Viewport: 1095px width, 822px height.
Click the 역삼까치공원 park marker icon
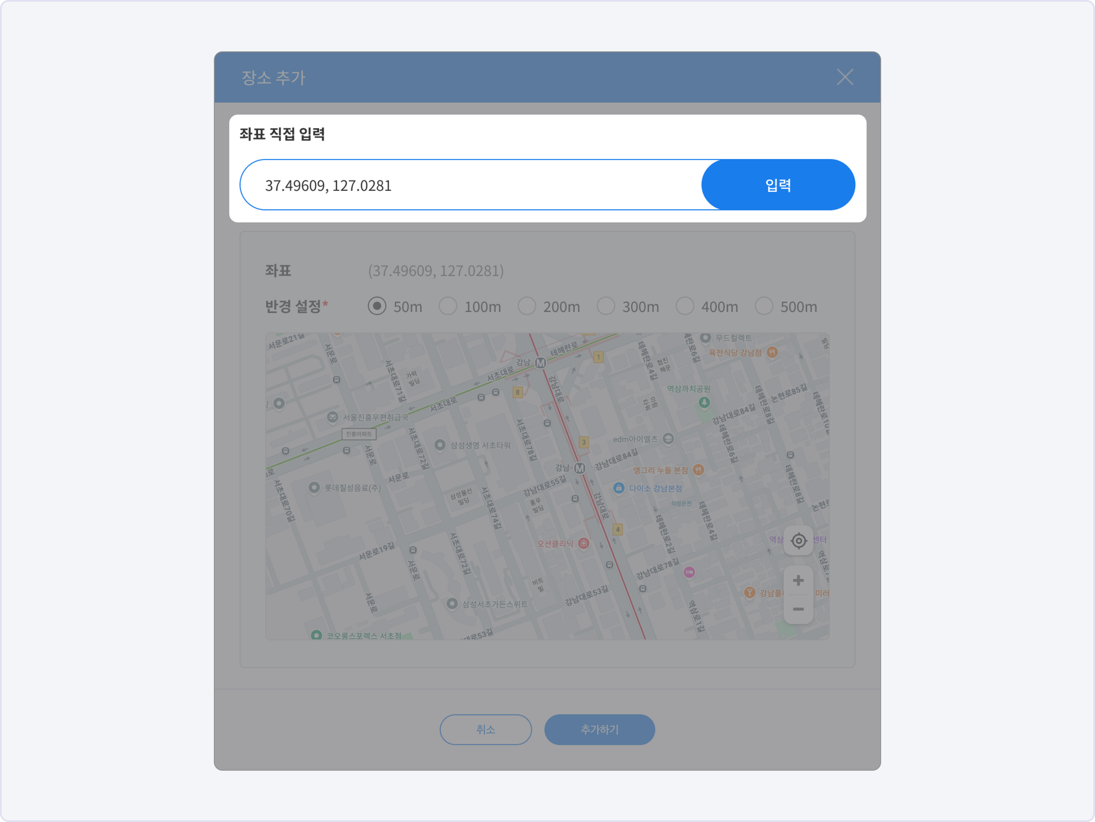coord(704,402)
